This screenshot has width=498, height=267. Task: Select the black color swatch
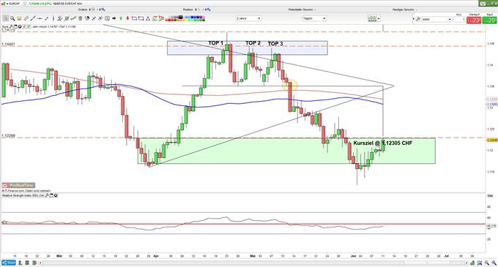[x=180, y=17]
